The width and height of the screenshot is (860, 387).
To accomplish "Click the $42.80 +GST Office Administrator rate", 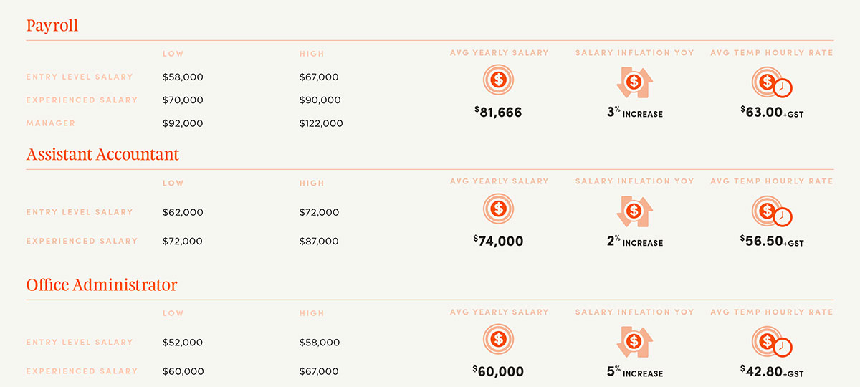I will click(772, 371).
